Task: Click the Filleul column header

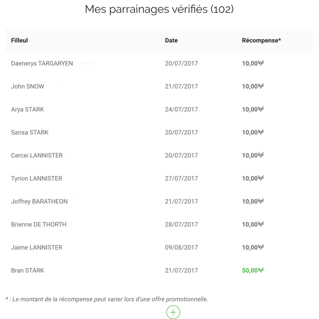Action: (20, 40)
